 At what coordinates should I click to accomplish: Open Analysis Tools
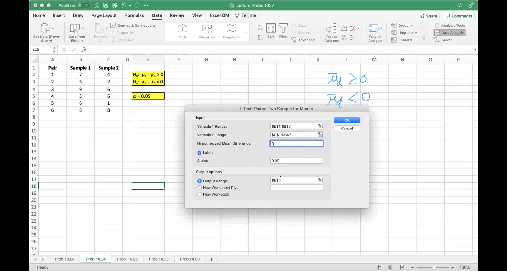coord(450,25)
